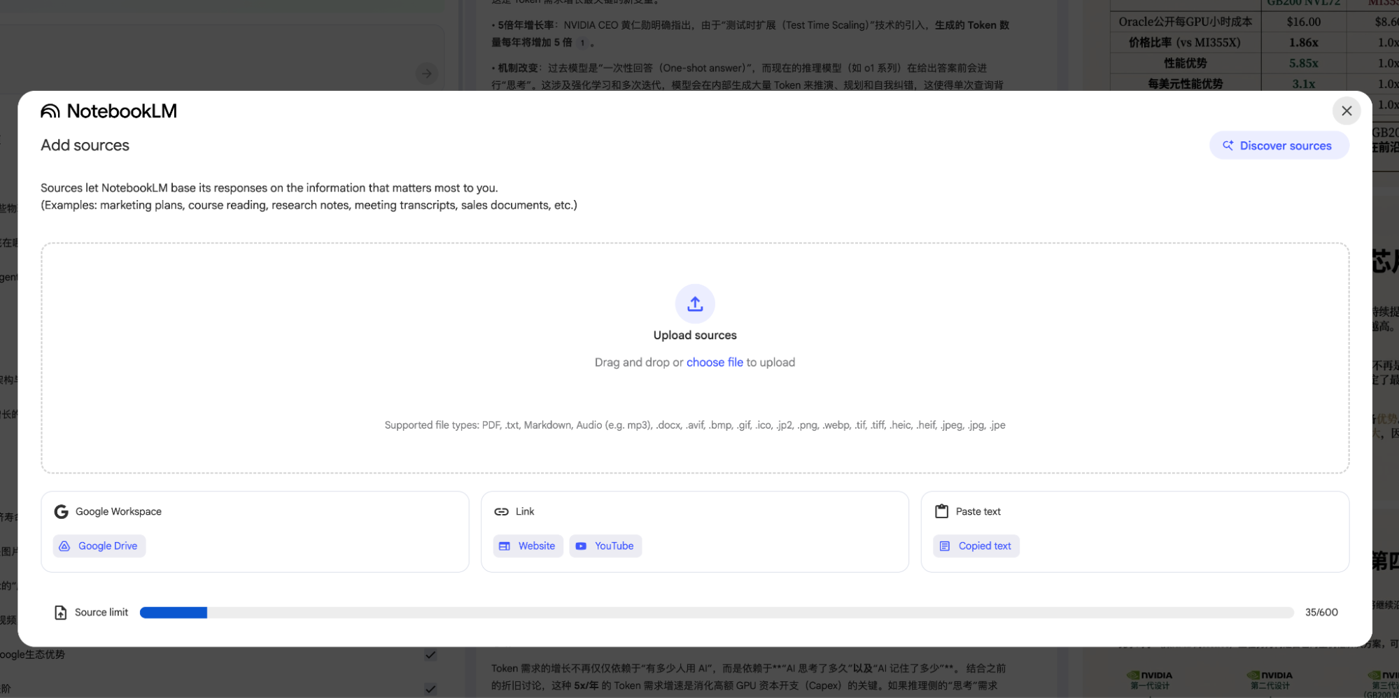Click the Website browser icon
Screen dimensions: 1399x698
click(505, 546)
